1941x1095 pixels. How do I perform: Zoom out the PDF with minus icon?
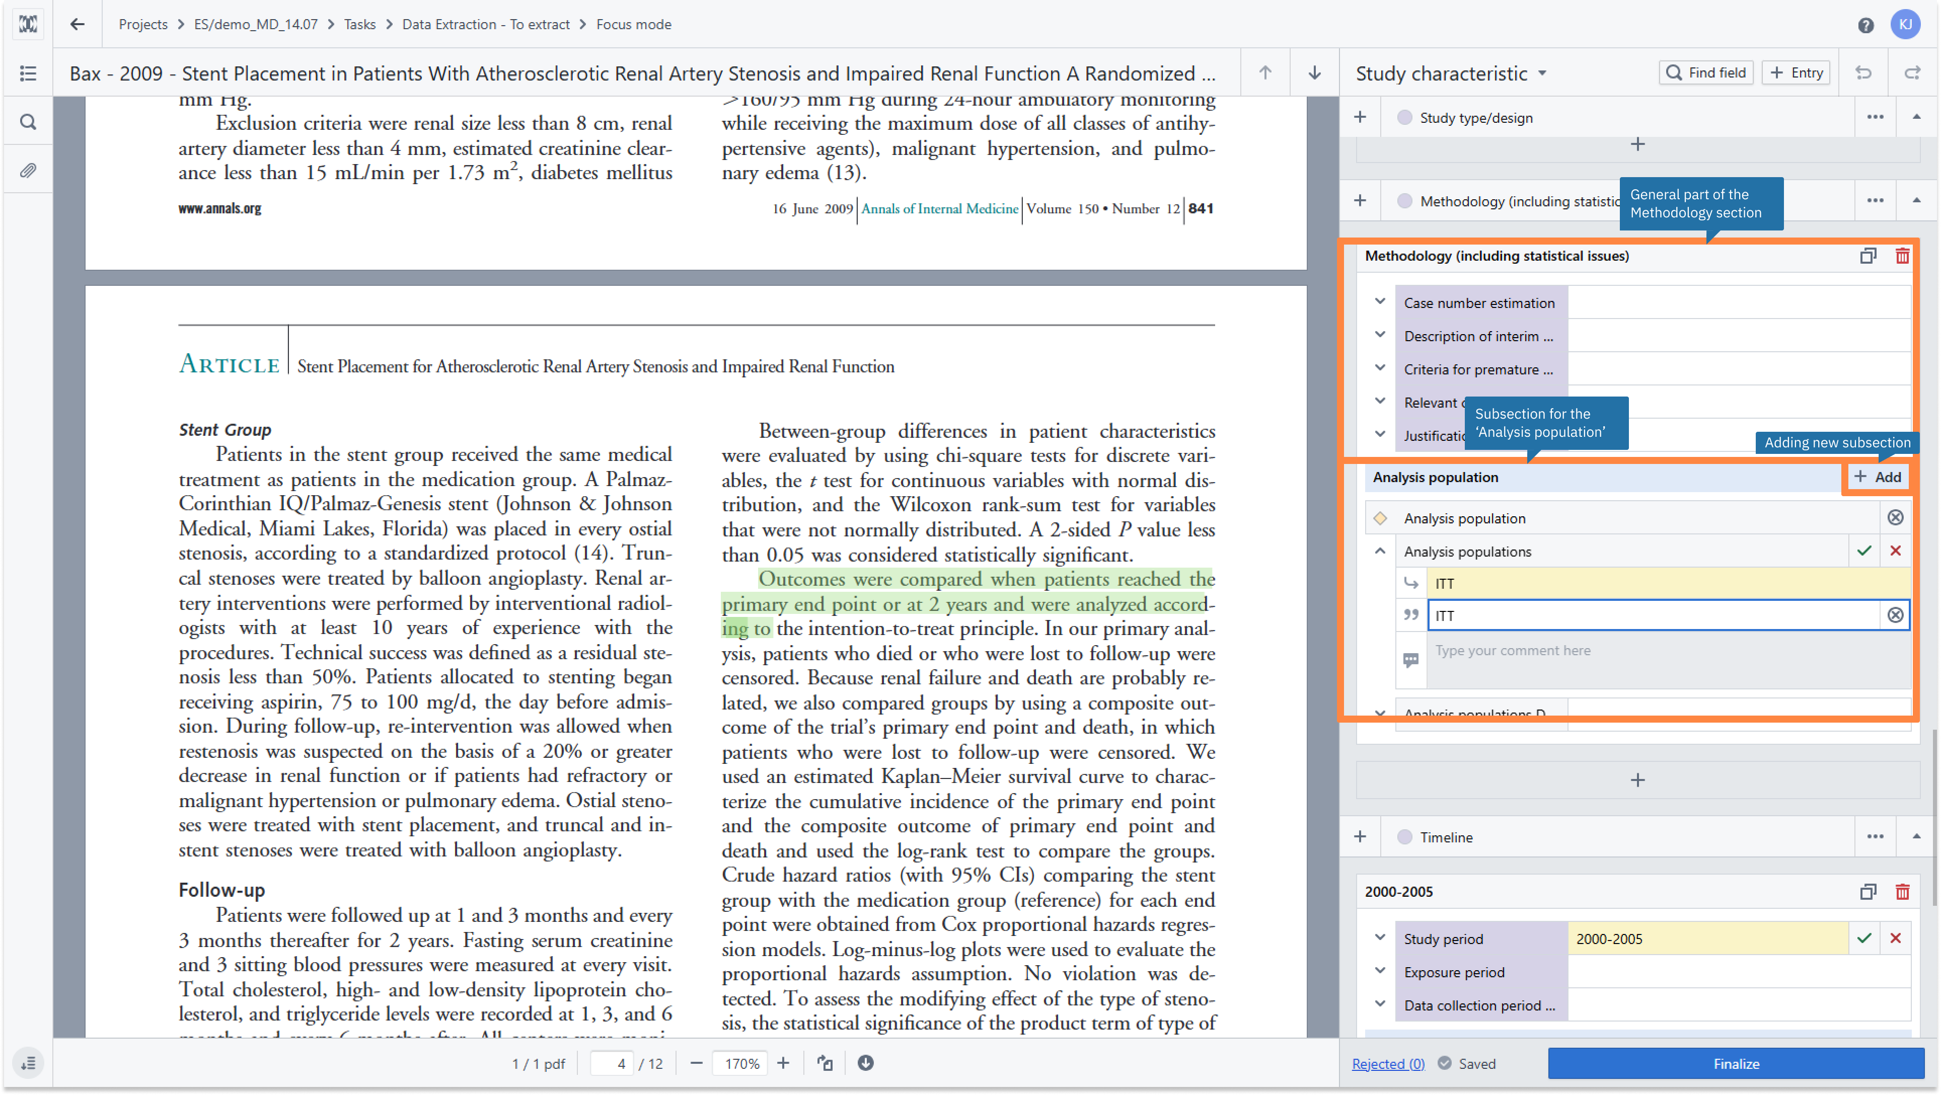(696, 1063)
